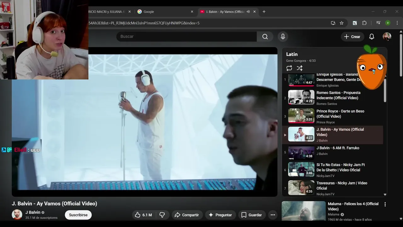This screenshot has height=227, width=403.
Task: Open options for Maluma - Felices los 4
Action: click(x=385, y=204)
